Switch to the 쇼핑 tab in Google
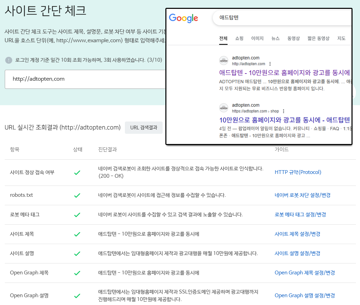Screen dimensions: 360x305 coord(239,38)
